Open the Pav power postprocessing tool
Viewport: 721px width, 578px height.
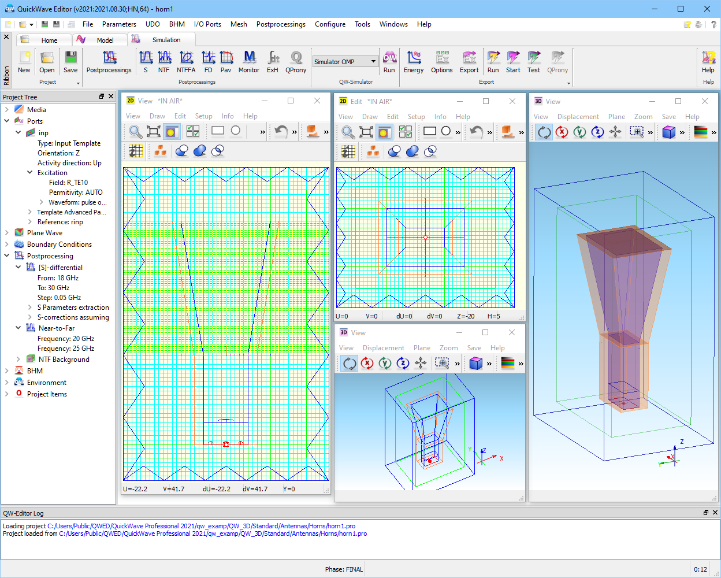[226, 62]
